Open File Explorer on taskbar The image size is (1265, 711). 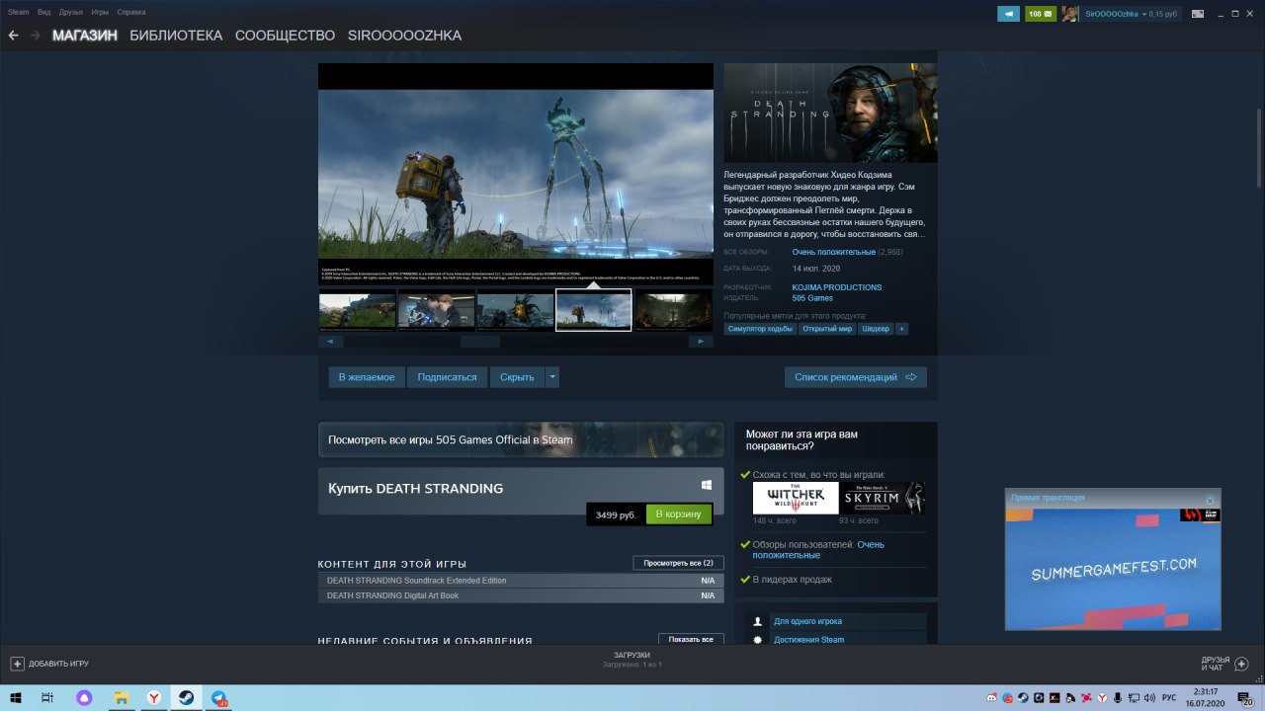click(x=121, y=697)
